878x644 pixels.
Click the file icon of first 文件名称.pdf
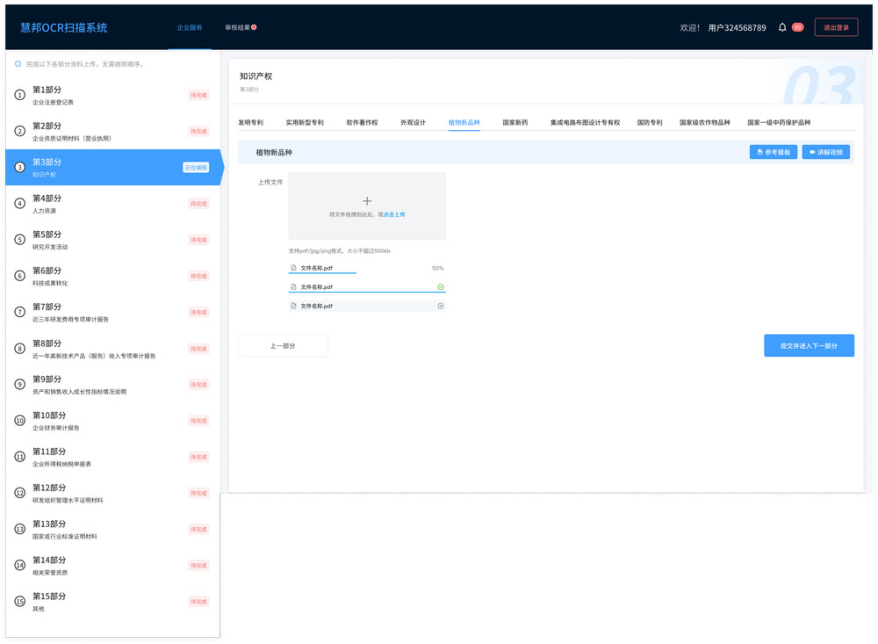point(293,268)
